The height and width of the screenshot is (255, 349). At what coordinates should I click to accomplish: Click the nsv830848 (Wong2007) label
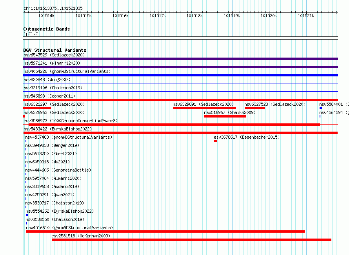coord(47,80)
